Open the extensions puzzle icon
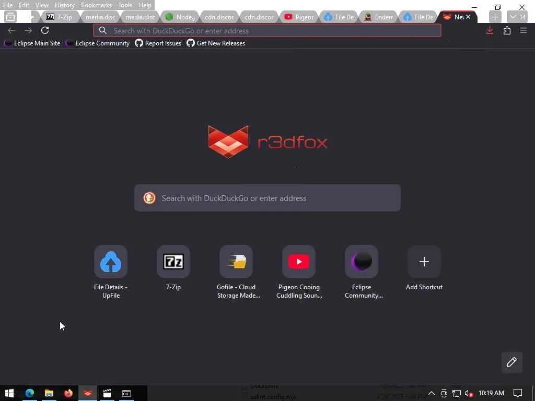The width and height of the screenshot is (535, 401). pos(507,30)
